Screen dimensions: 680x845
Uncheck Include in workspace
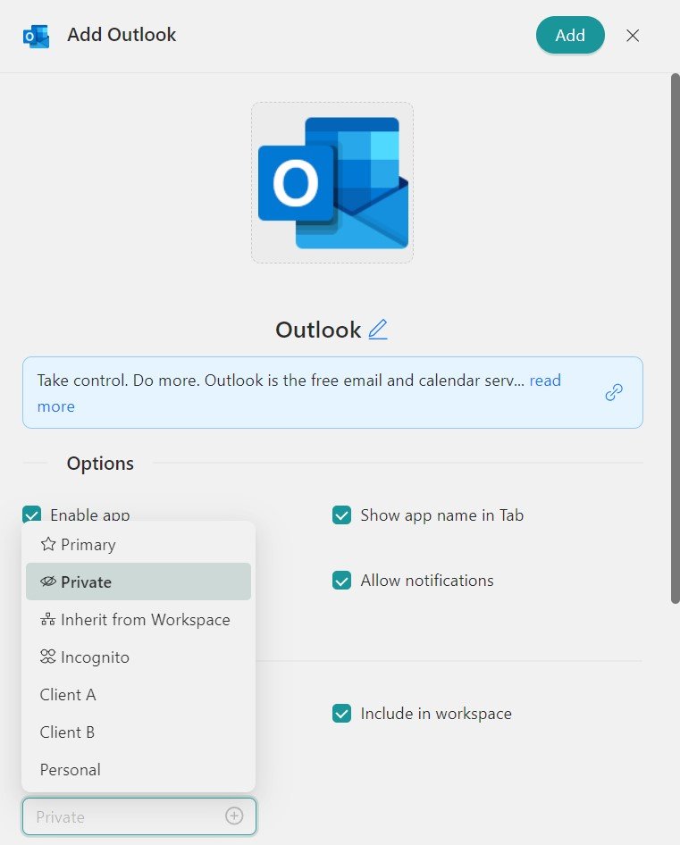342,714
